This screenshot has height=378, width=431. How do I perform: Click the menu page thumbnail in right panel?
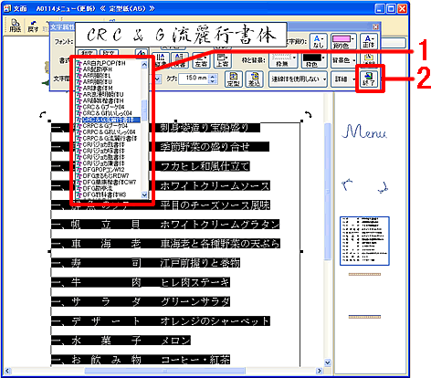[x=364, y=241]
